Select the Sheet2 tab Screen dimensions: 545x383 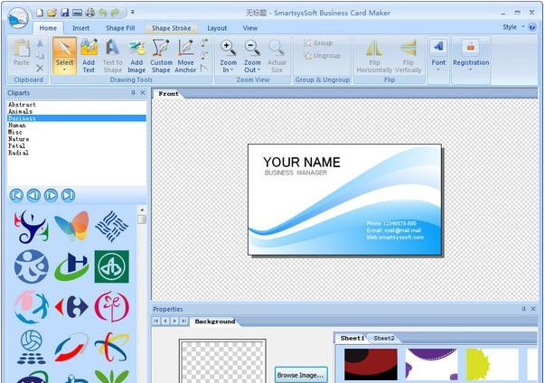click(384, 338)
